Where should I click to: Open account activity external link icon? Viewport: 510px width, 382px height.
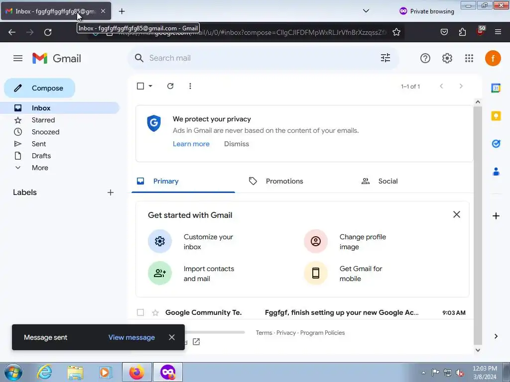(196, 342)
